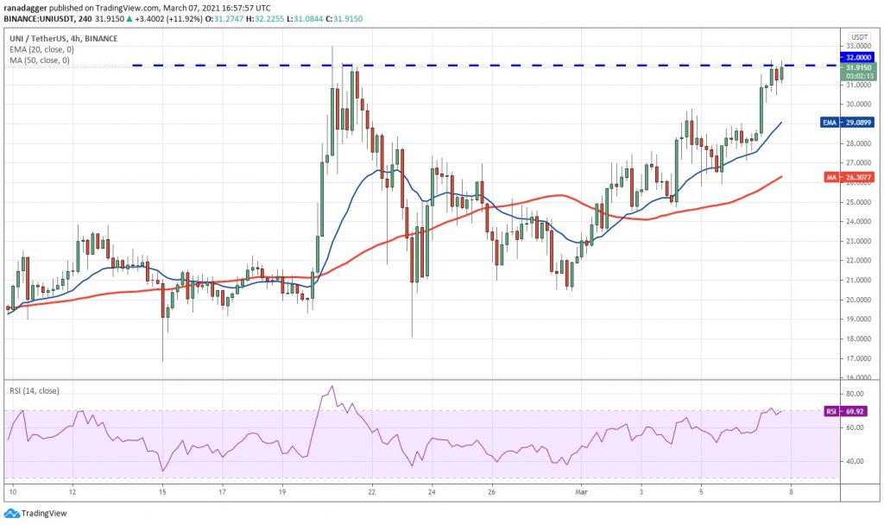Click the 22.0000 price axis tick
The width and height of the screenshot is (884, 525).
(857, 261)
